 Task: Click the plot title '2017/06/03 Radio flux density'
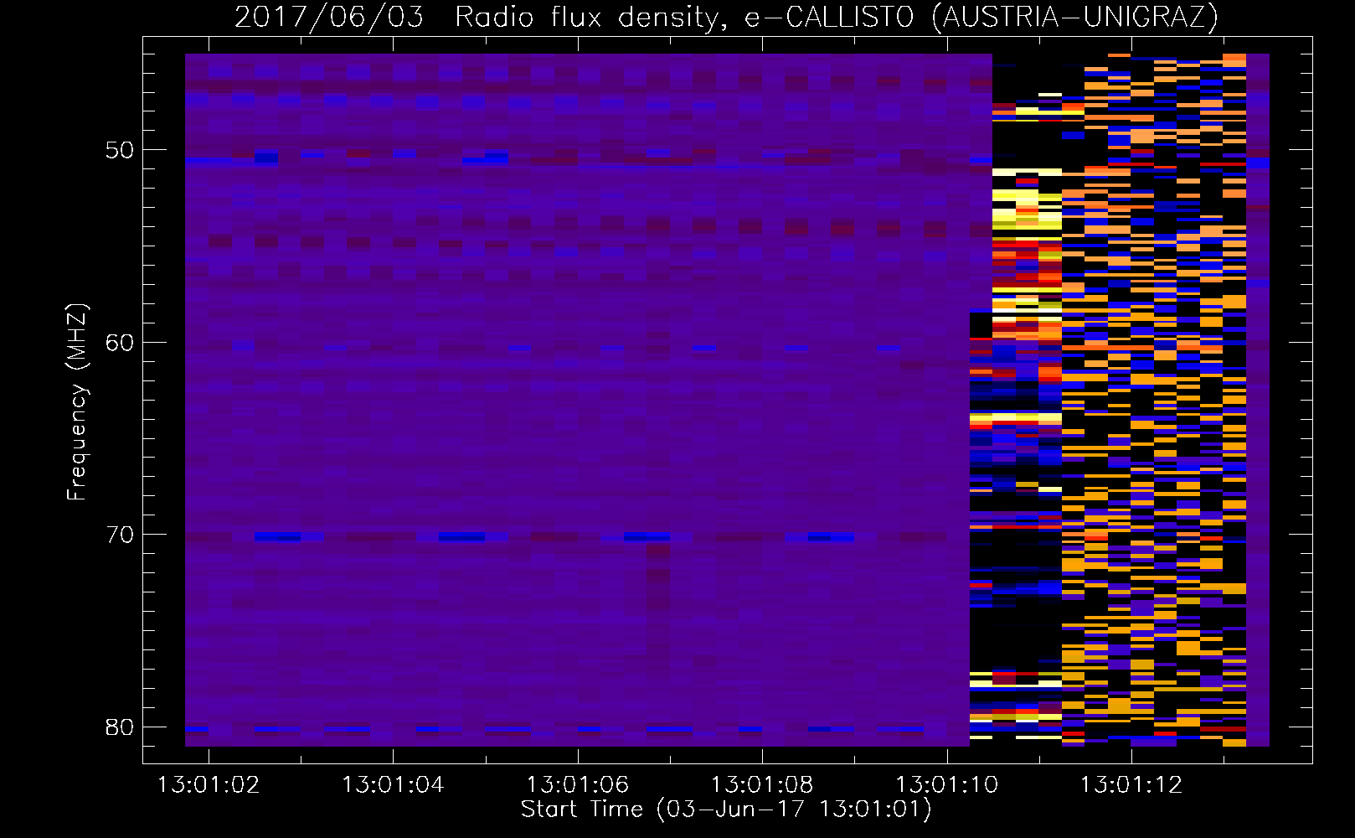[x=726, y=17]
